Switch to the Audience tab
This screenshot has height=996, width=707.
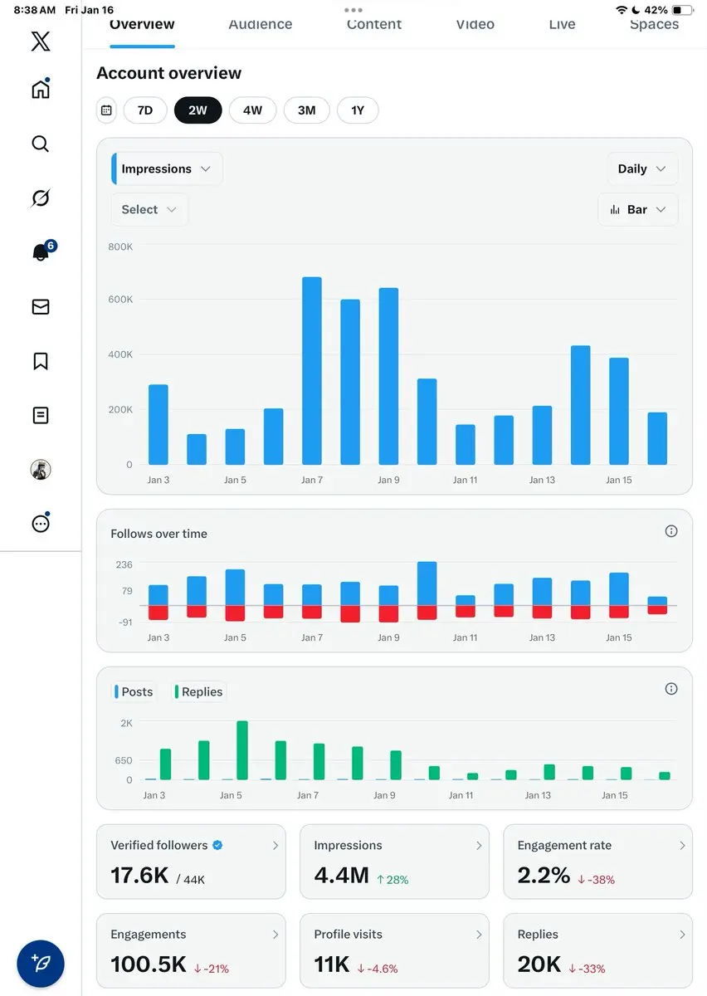tap(261, 24)
